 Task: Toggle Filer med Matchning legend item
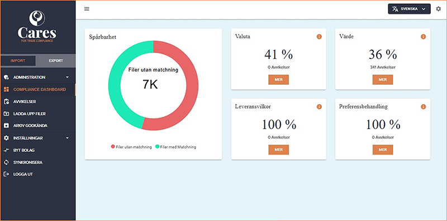[x=175, y=147]
